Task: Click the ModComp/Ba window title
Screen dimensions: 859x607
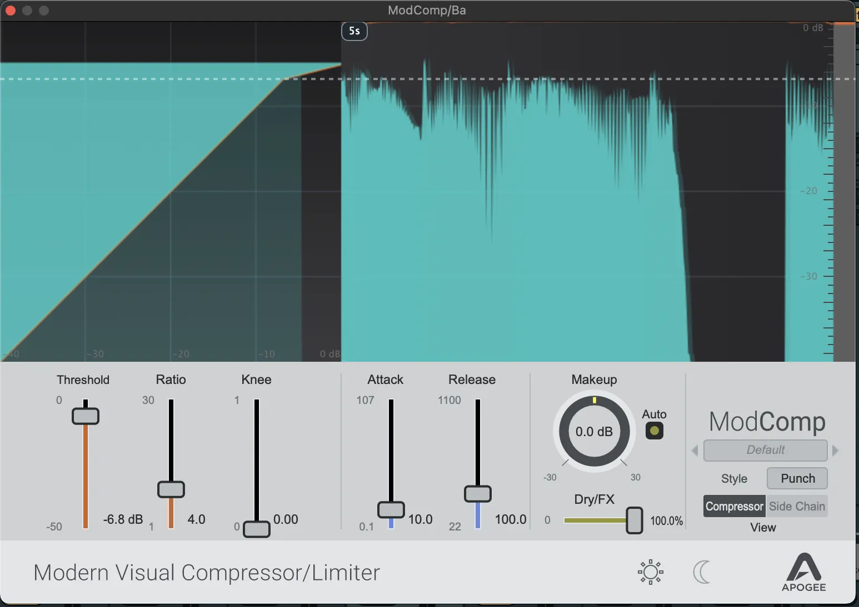Action: coord(427,10)
